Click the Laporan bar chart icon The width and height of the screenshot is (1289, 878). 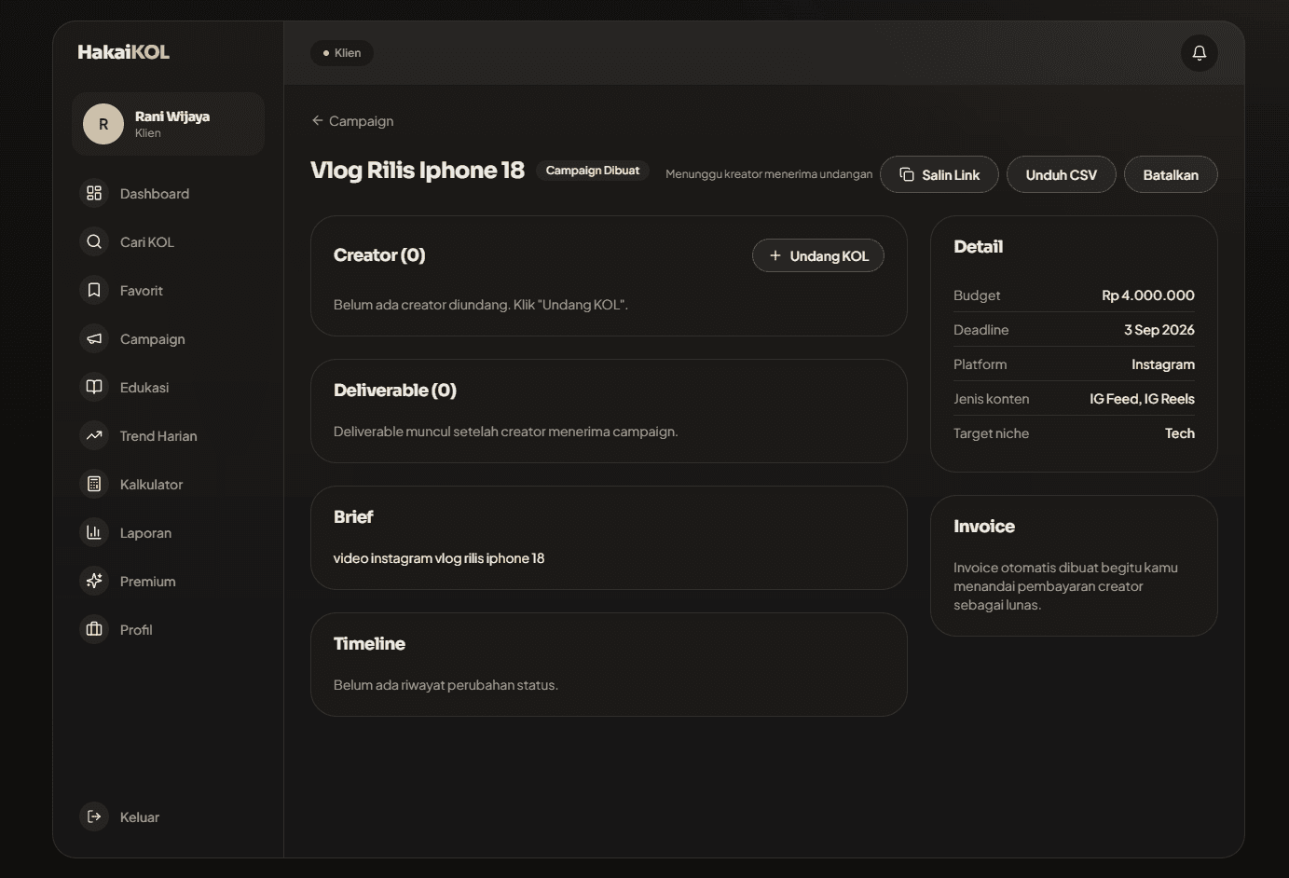point(94,532)
